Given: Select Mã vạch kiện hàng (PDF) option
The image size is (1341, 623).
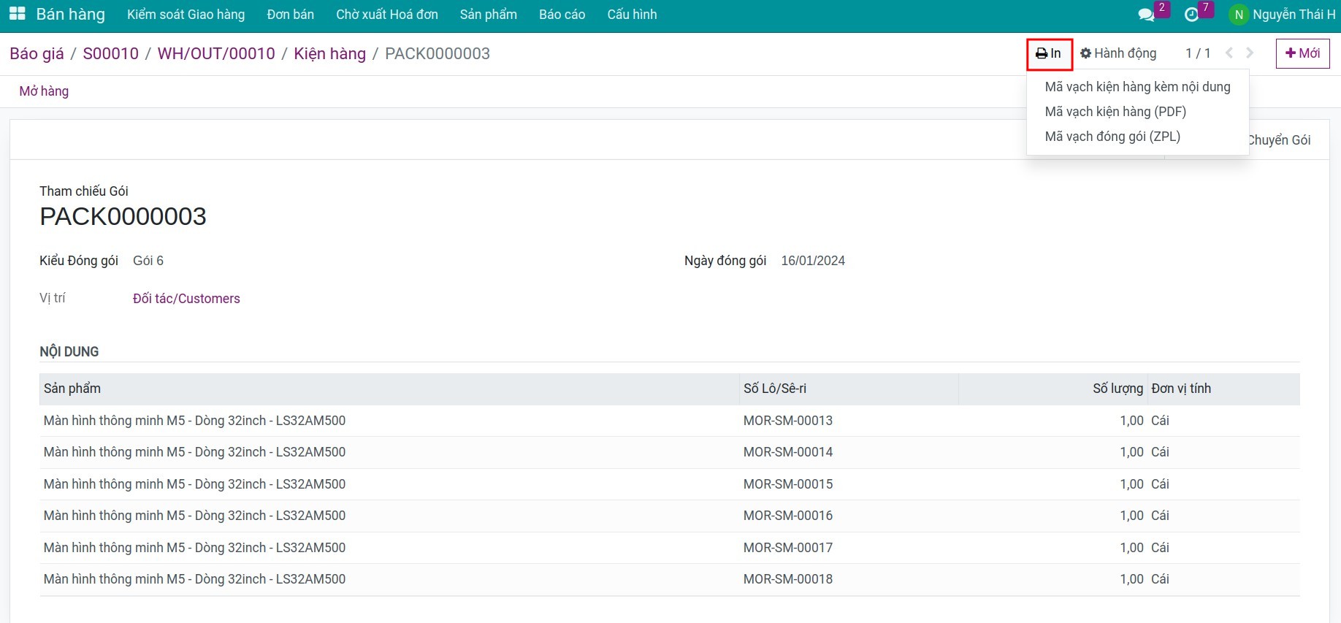Looking at the screenshot, I should click(1115, 112).
